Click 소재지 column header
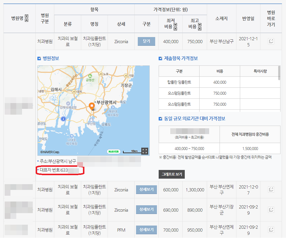 click(221, 19)
